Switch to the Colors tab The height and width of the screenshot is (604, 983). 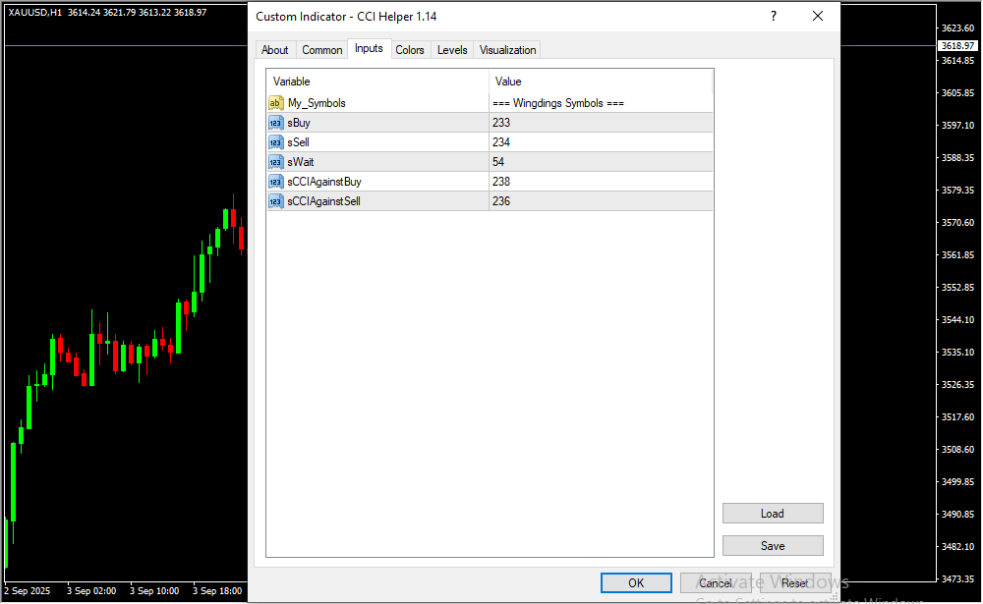coord(410,50)
